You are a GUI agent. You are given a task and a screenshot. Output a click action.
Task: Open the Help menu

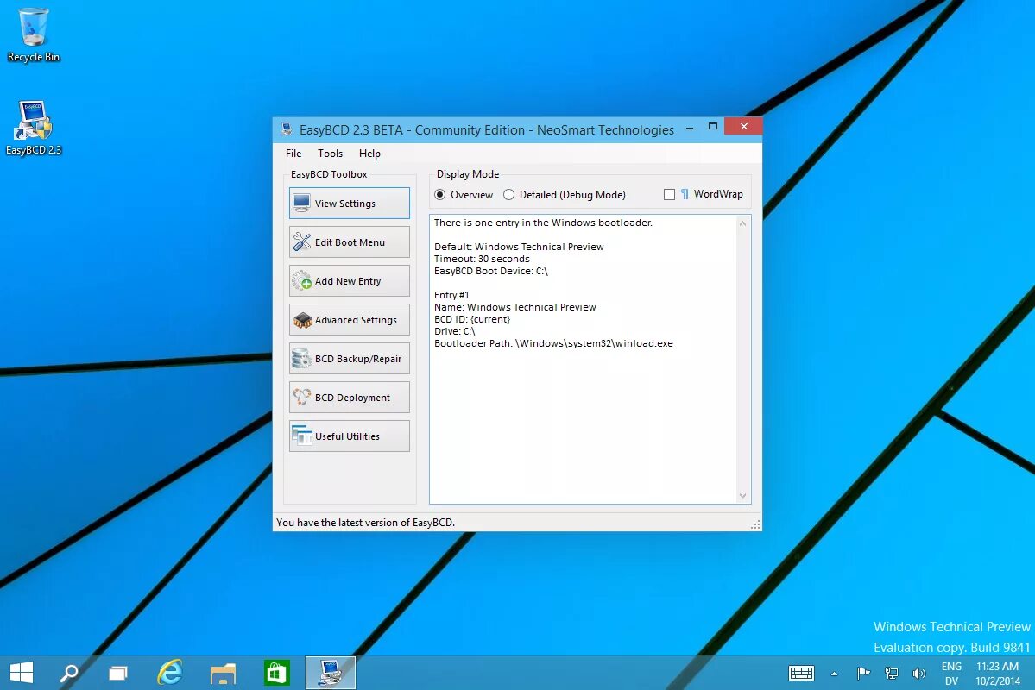pos(369,153)
